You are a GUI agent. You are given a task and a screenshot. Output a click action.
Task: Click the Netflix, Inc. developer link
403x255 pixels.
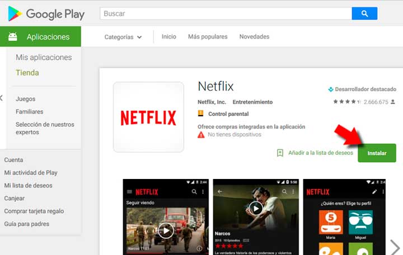[x=212, y=102]
